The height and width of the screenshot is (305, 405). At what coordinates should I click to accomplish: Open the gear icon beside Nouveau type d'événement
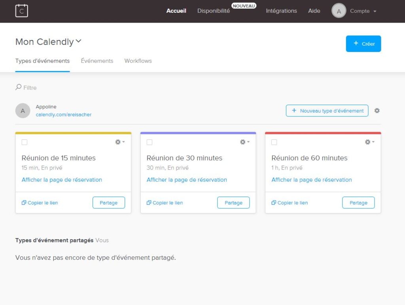377,111
